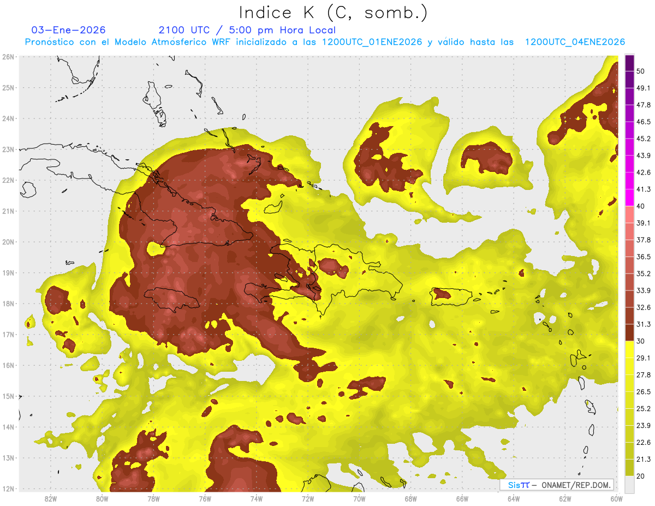This screenshot has width=655, height=506.
Task: Click the 68W longitude label
Action: point(410,498)
